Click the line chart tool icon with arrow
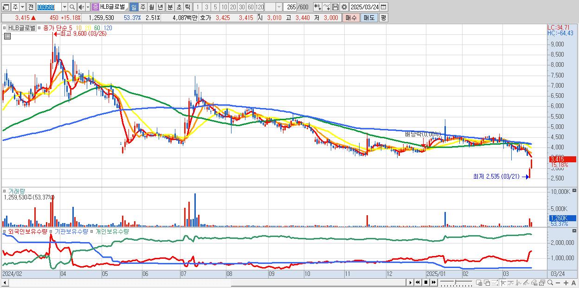This screenshot has width=579, height=288. 327,7
